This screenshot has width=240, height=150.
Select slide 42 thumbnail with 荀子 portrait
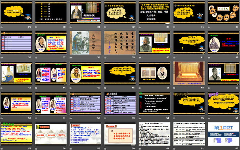point(224,43)
